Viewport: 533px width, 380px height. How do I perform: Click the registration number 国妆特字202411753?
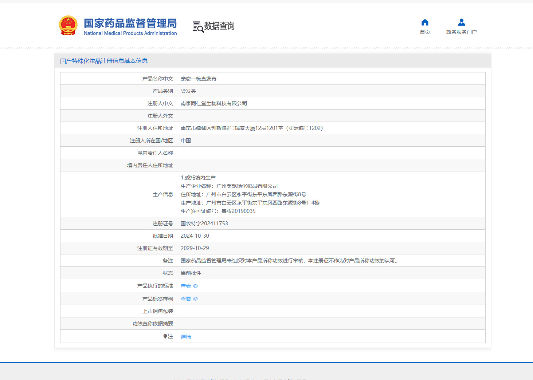[204, 223]
